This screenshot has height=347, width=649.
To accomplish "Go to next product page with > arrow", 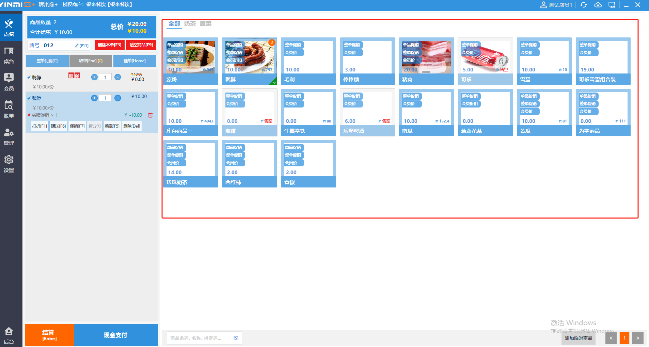I will tap(638, 338).
